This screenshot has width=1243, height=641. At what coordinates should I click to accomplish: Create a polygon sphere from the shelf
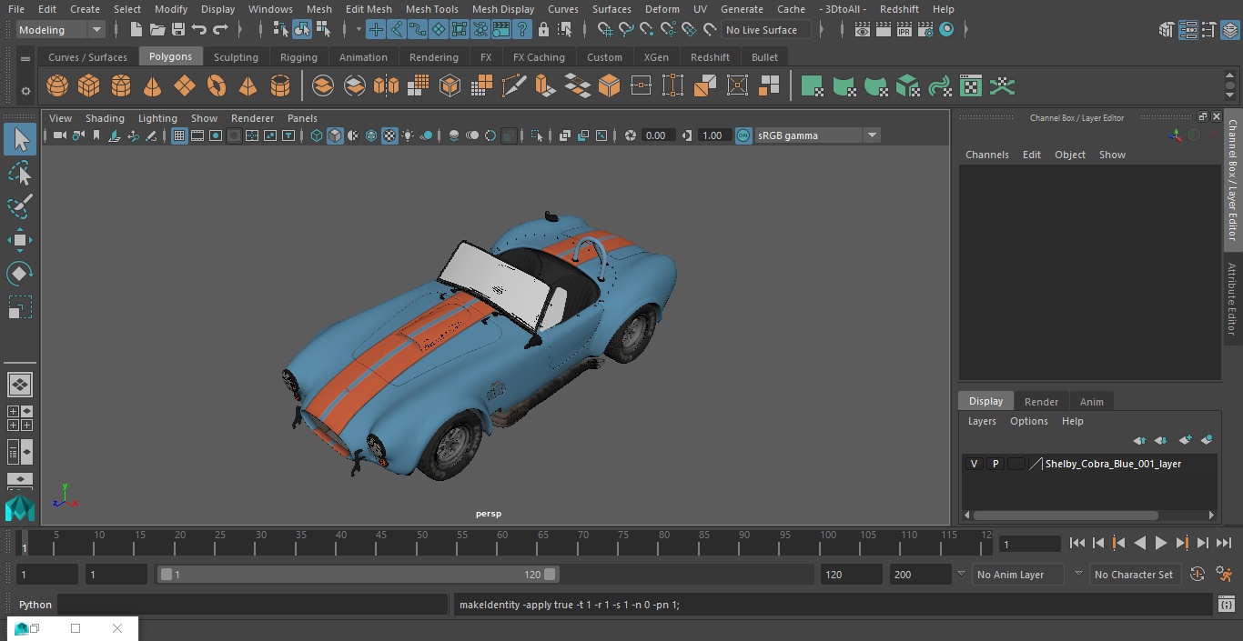click(57, 86)
